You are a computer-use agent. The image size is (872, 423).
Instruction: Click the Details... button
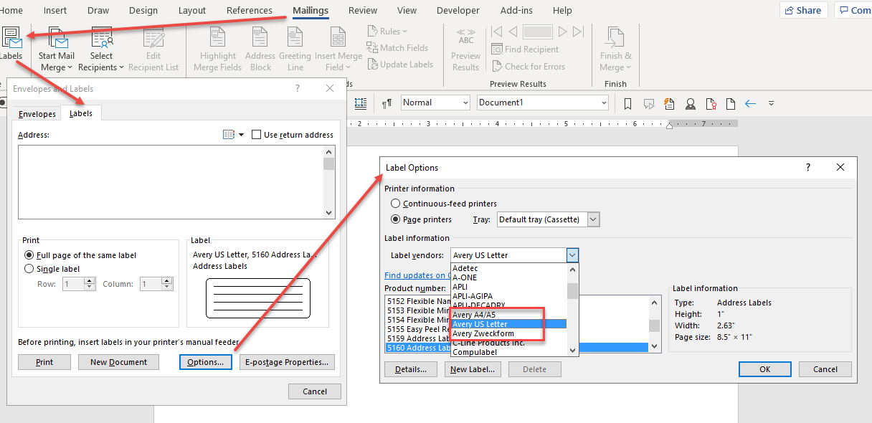pyautogui.click(x=411, y=369)
